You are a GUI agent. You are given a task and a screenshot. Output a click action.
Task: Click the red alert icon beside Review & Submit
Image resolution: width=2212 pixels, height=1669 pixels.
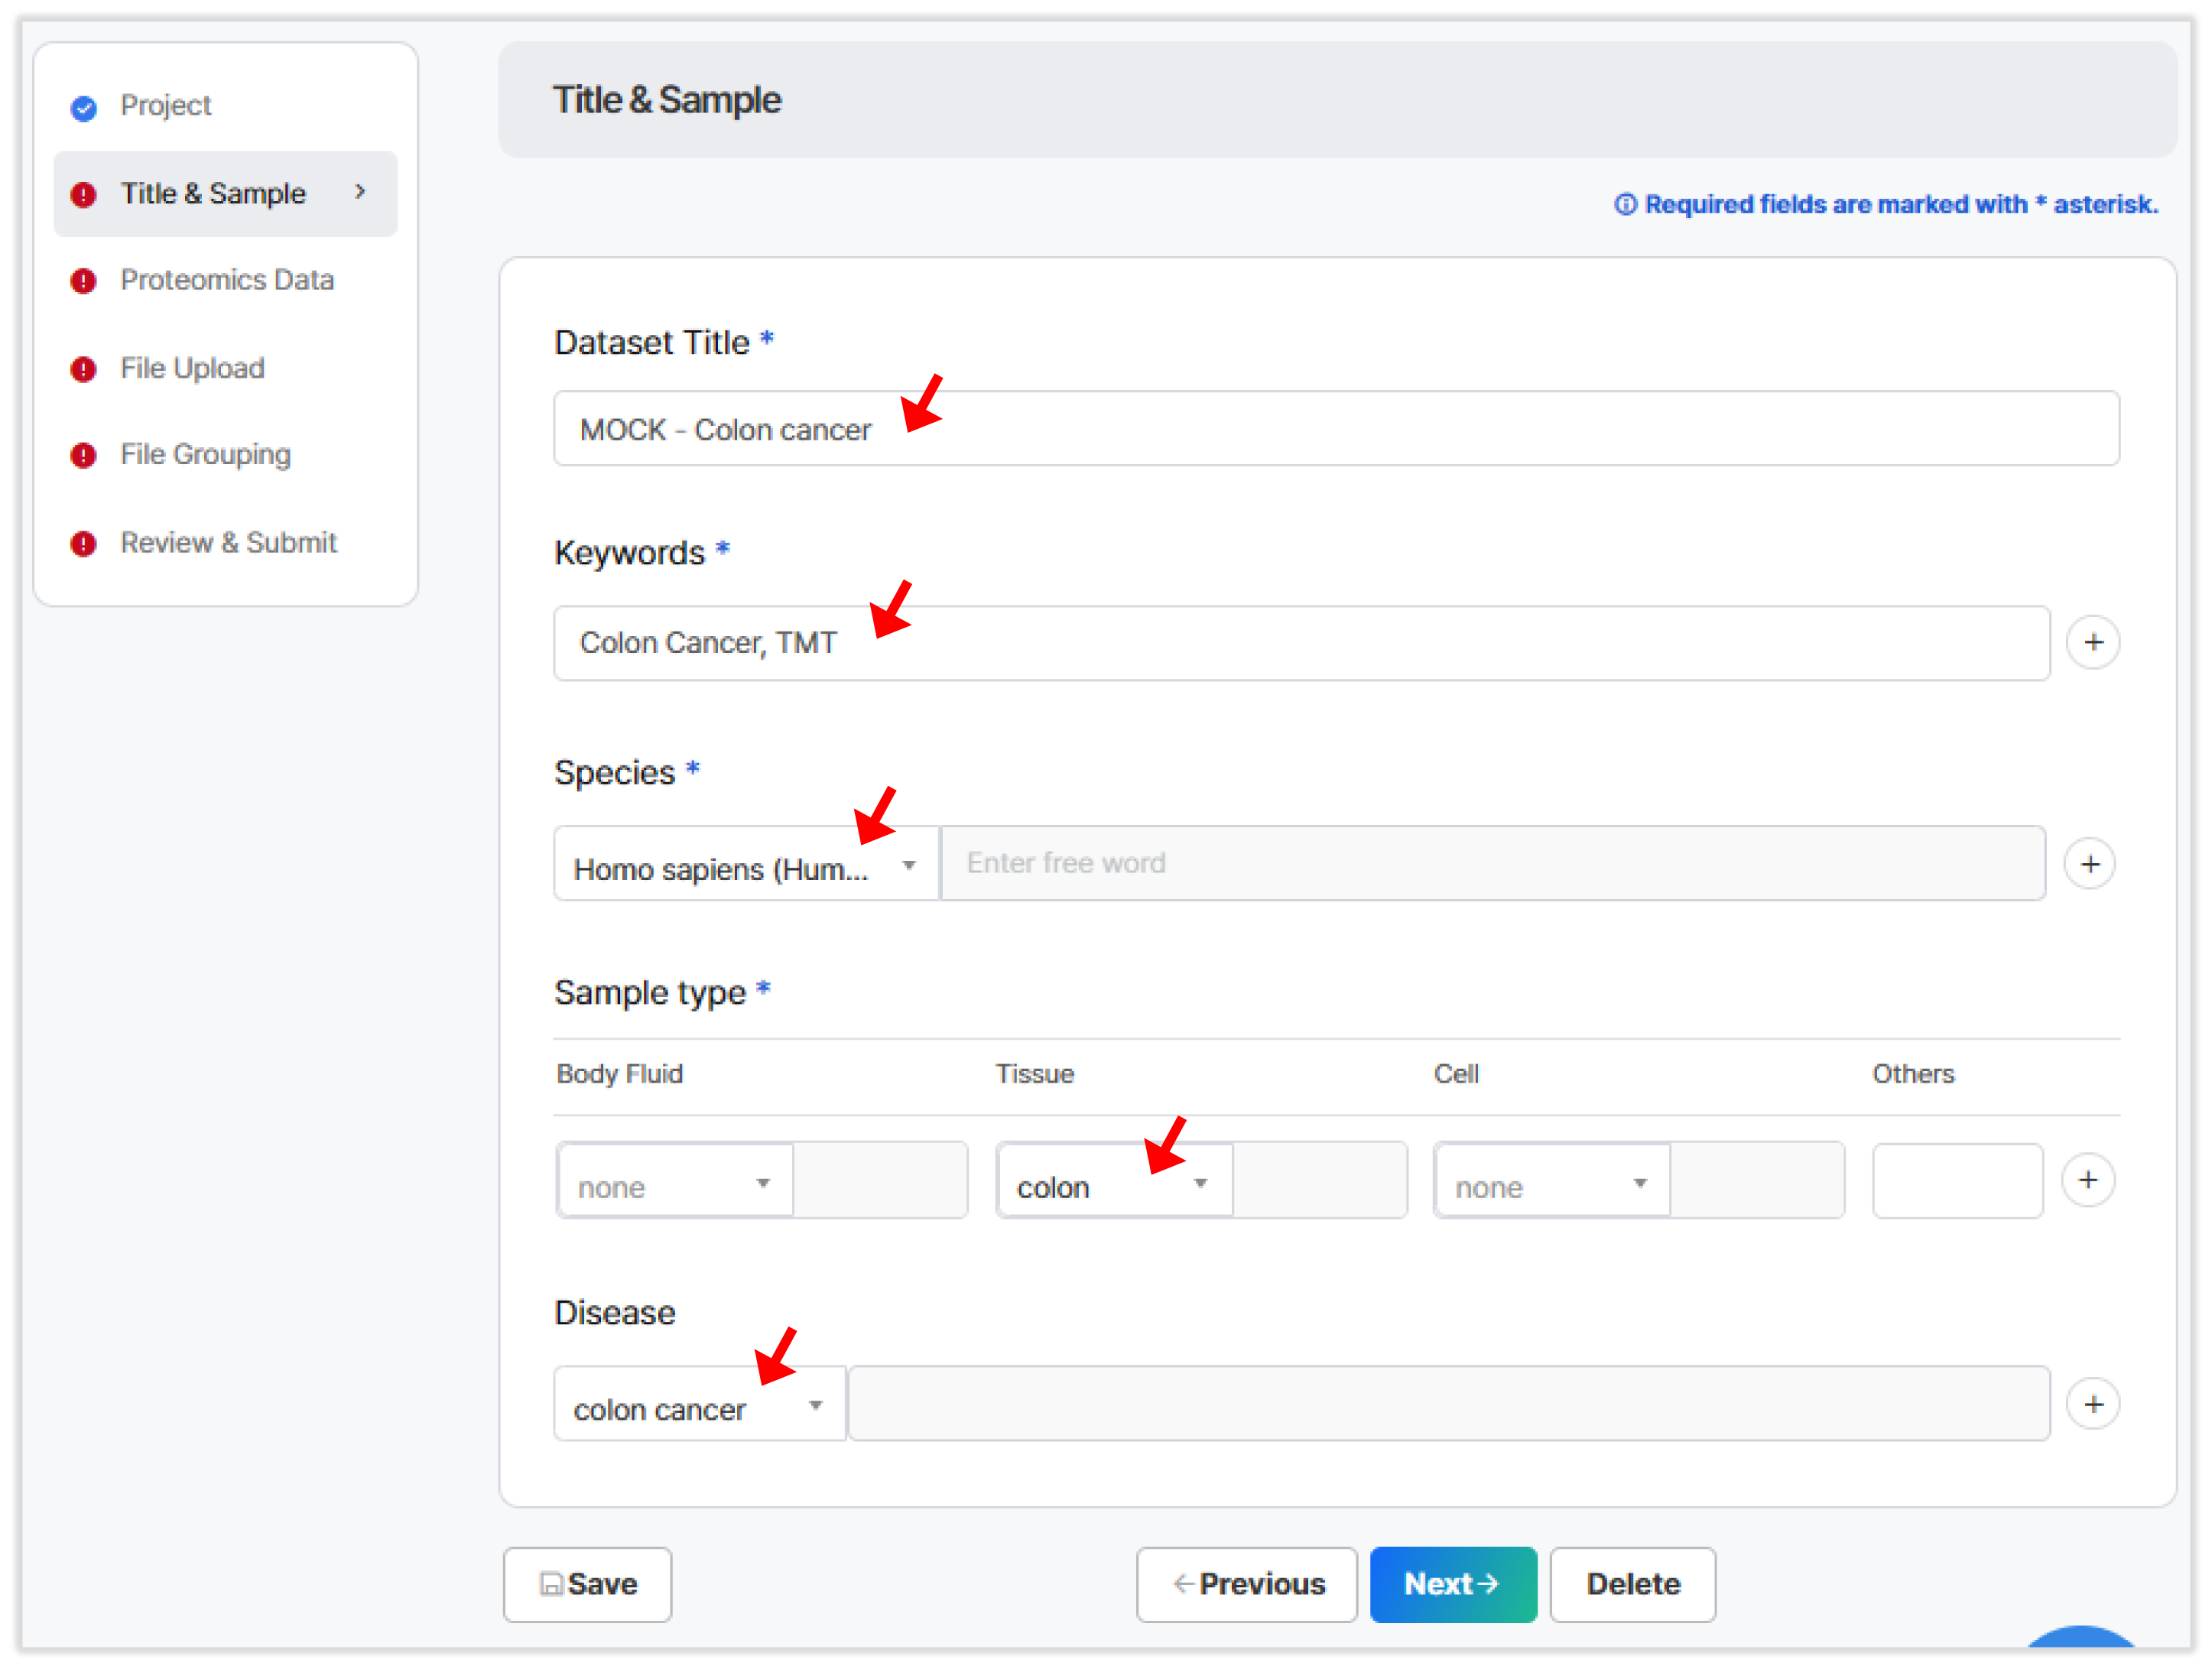pyautogui.click(x=84, y=544)
